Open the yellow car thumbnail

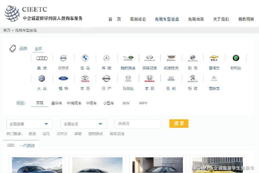click(218, 165)
